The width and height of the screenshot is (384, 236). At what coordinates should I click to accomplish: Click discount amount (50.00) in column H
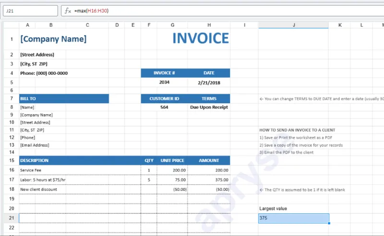click(209, 189)
